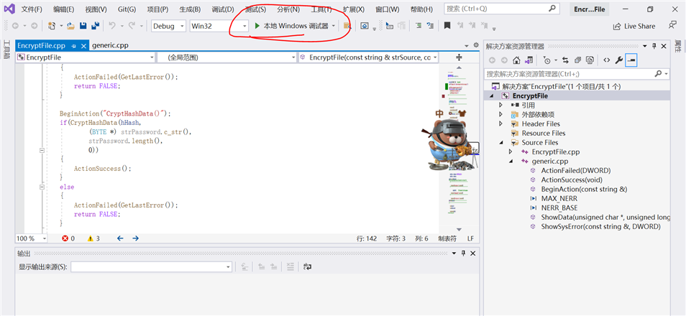Click Sync with Active Document arrows icon
Image resolution: width=686 pixels, height=316 pixels.
pyautogui.click(x=565, y=60)
